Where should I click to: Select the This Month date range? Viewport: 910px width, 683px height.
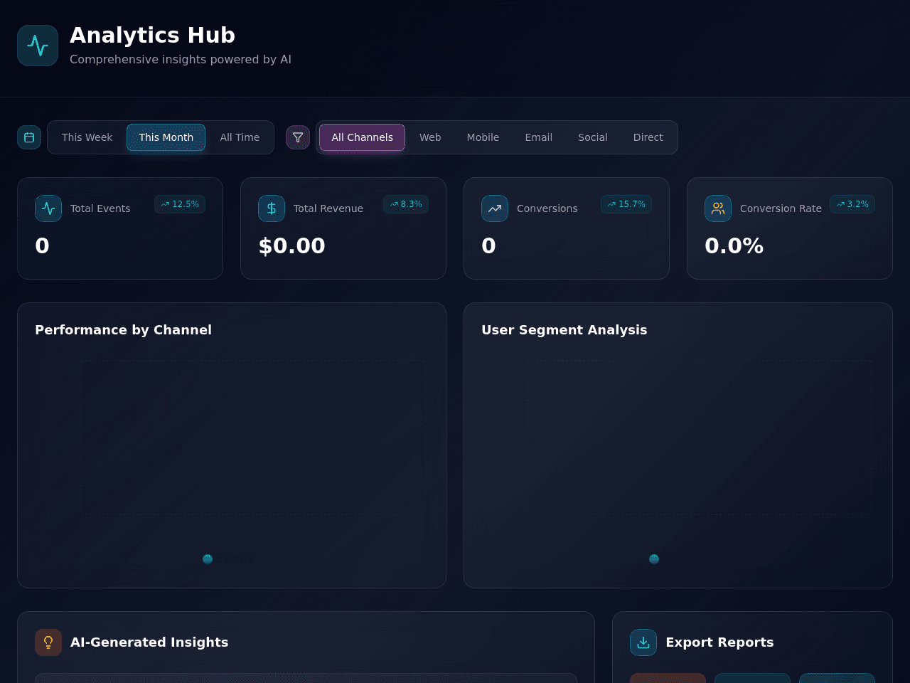[166, 137]
